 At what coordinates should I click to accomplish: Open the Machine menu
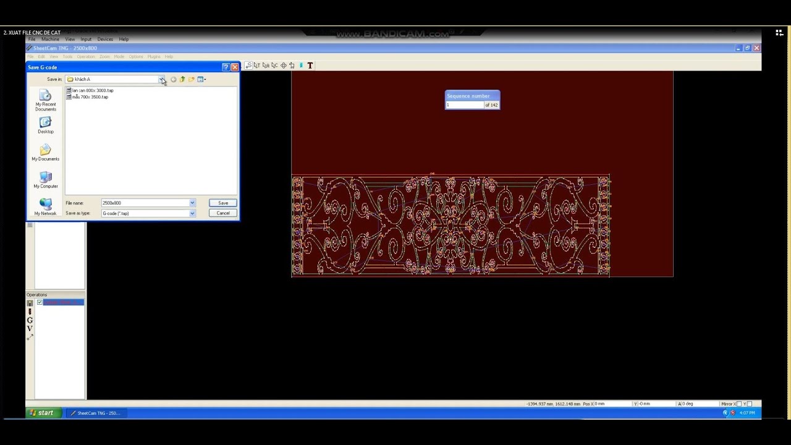click(x=50, y=40)
